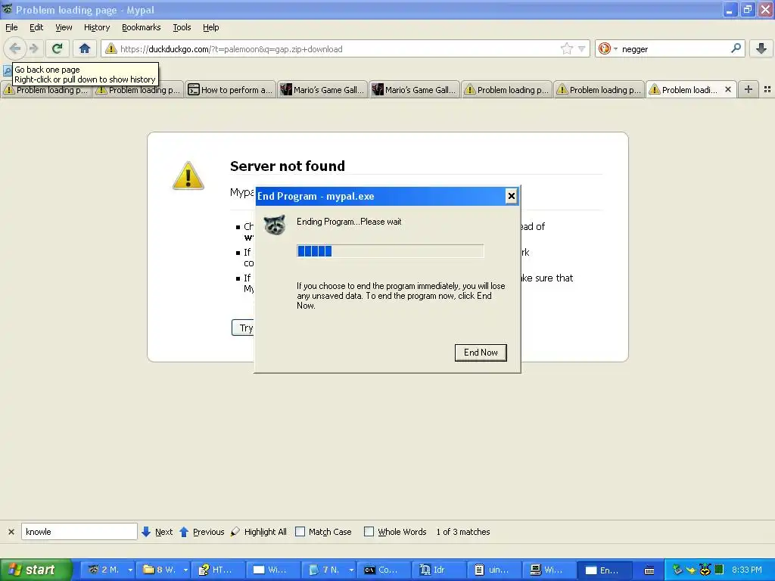Open the DuckDuckGo search engine selector

[x=608, y=49]
